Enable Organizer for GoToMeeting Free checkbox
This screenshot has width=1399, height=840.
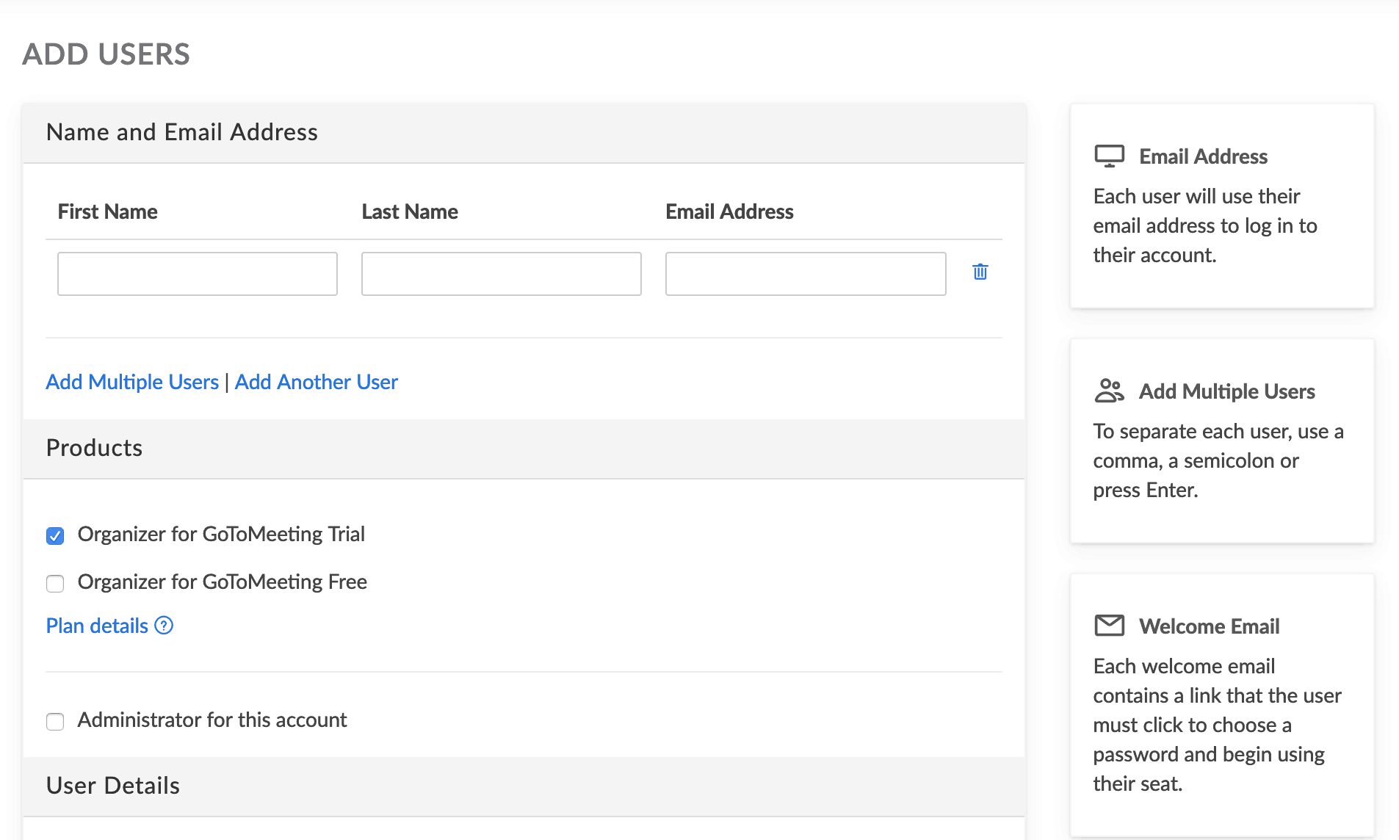[55, 583]
